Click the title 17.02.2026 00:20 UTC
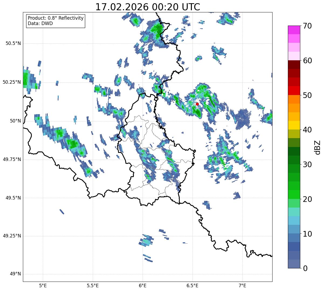The height and width of the screenshot is (291, 324). click(148, 7)
